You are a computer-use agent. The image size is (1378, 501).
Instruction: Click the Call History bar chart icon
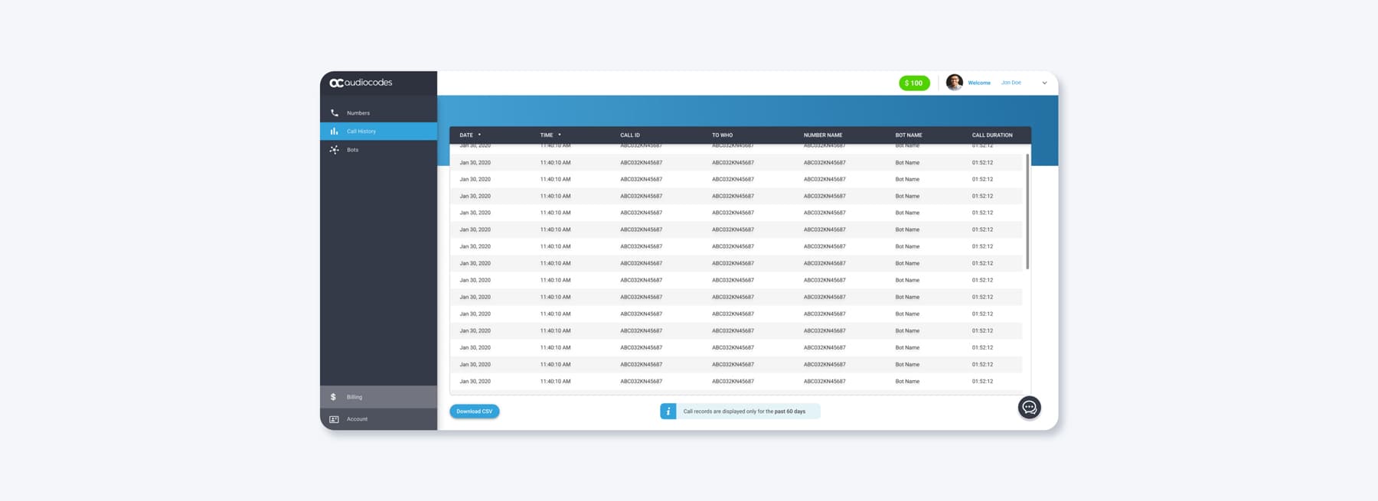click(x=334, y=132)
